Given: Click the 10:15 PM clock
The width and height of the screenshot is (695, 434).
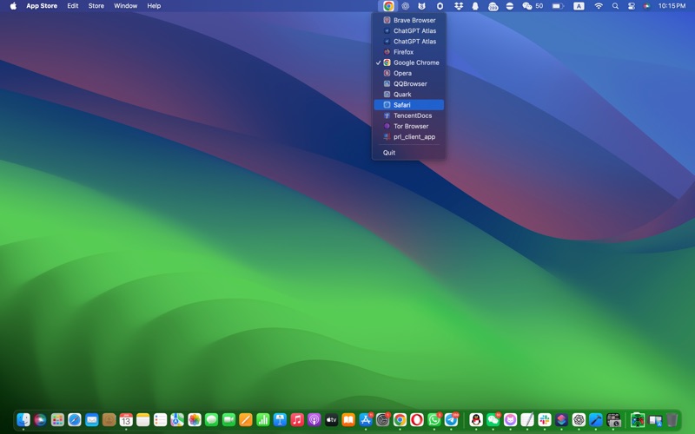Looking at the screenshot, I should [672, 6].
